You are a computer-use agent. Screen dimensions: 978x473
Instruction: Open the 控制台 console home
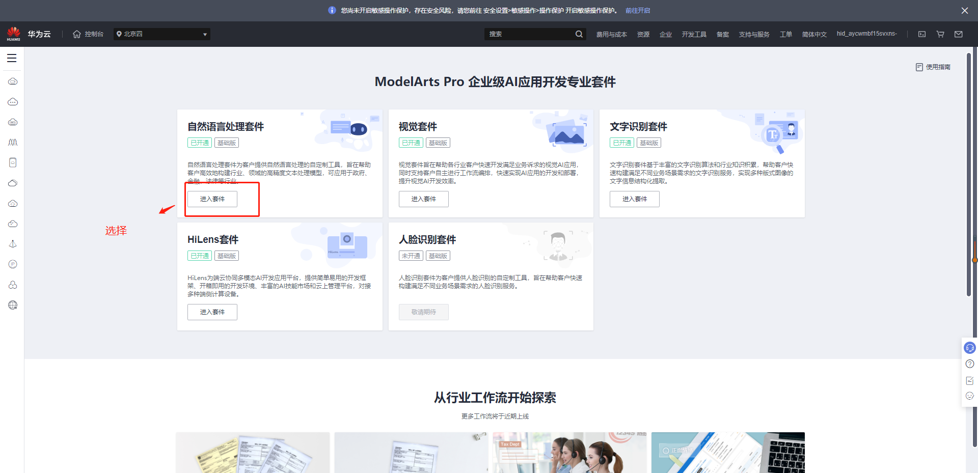click(88, 34)
